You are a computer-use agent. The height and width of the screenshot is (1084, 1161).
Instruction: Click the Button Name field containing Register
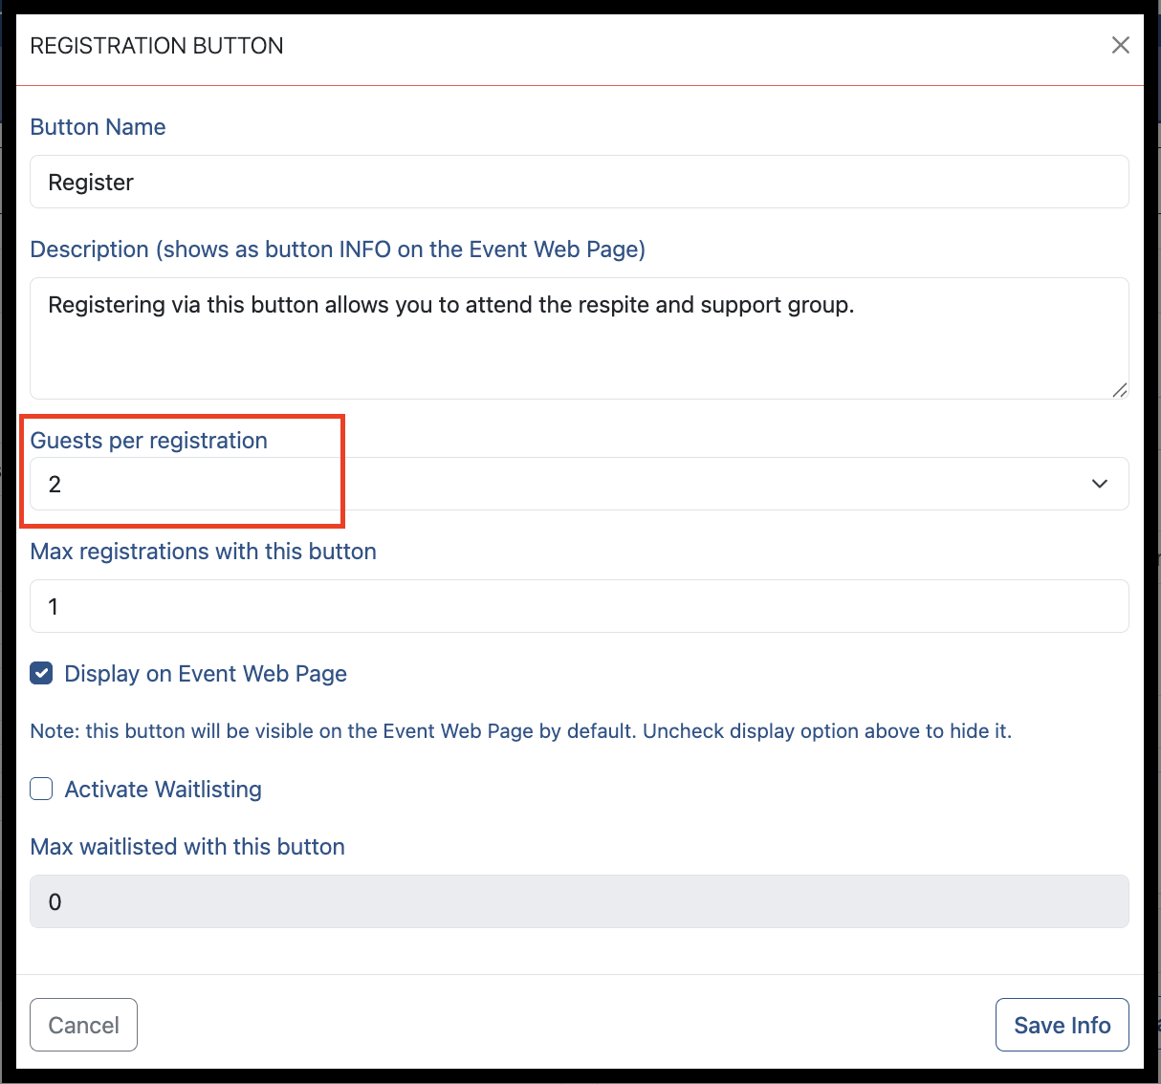point(580,182)
